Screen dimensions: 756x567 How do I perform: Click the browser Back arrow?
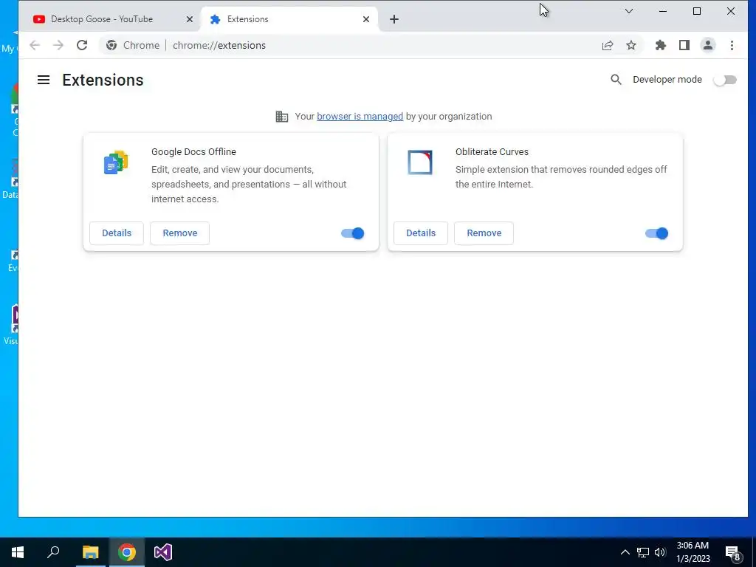coord(34,45)
